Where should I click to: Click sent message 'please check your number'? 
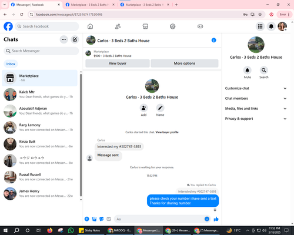[183, 201]
